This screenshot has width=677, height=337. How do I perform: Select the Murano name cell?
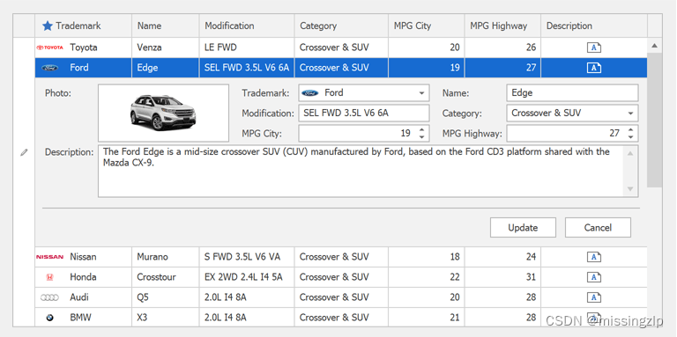pos(166,257)
